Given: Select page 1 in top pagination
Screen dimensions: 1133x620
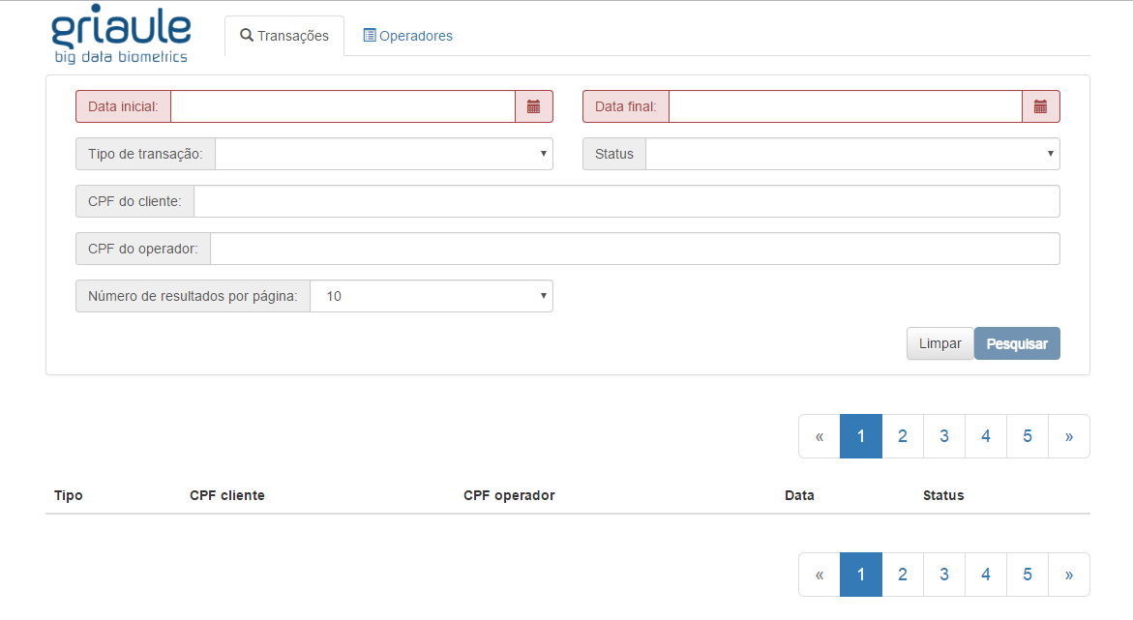Looking at the screenshot, I should pos(860,436).
